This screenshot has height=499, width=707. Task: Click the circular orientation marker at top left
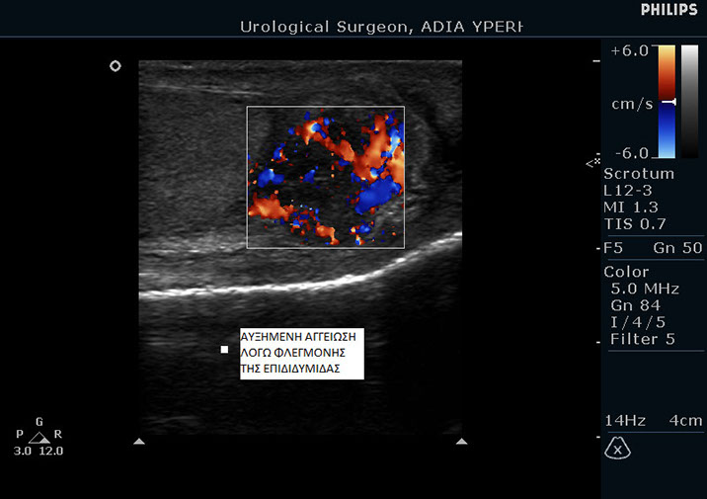pos(116,66)
